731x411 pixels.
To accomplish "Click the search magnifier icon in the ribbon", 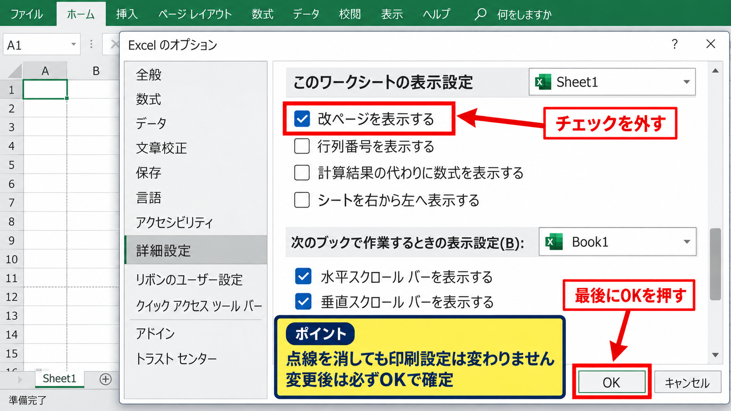I will click(480, 14).
